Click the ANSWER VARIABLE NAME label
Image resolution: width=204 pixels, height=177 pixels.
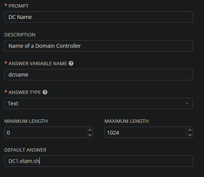[38, 64]
